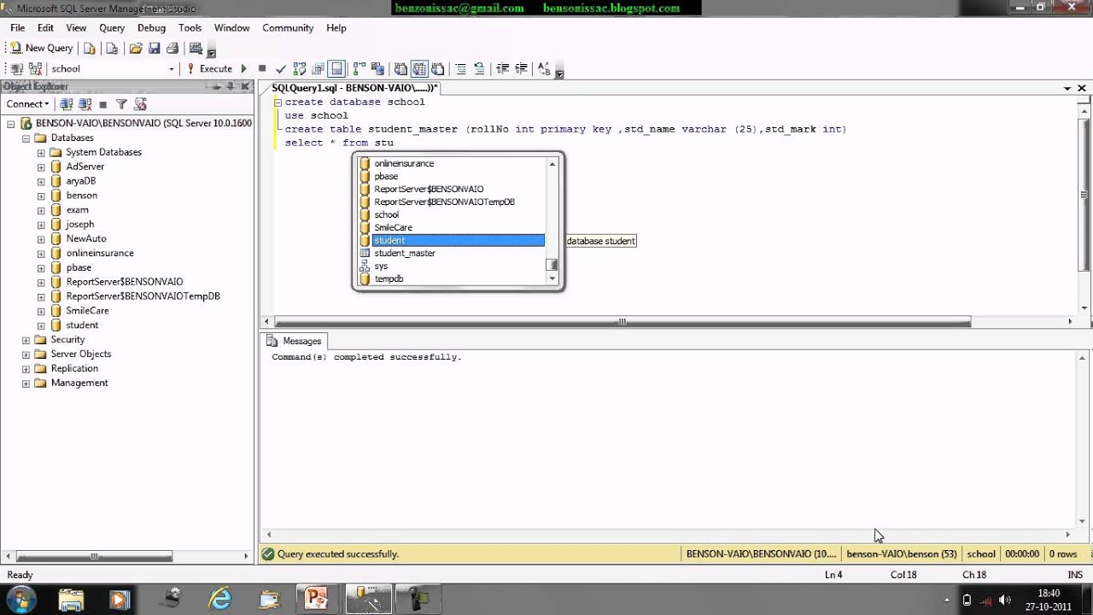Screen dimensions: 1093x615
Task: Expand the Management folder node
Action: 26,383
